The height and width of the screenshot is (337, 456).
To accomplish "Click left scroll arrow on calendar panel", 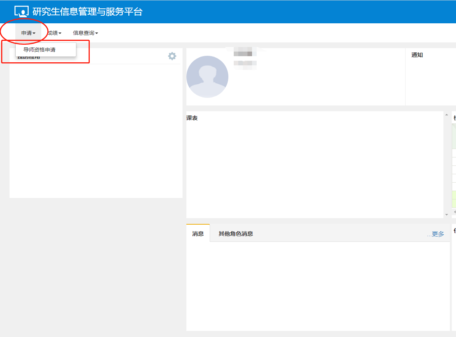I will [x=454, y=211].
